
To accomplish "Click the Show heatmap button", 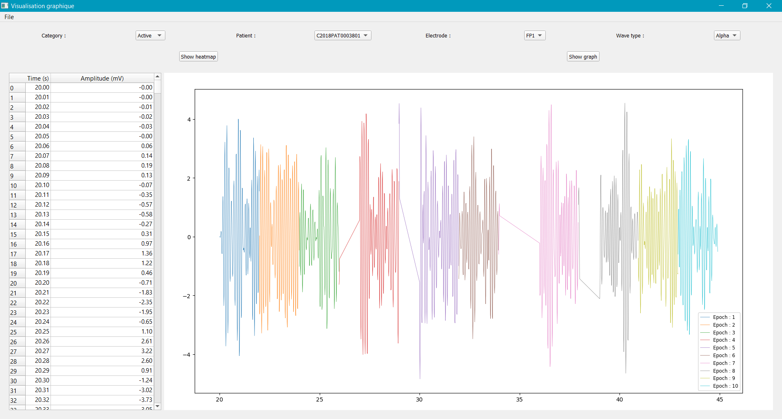I will click(198, 57).
